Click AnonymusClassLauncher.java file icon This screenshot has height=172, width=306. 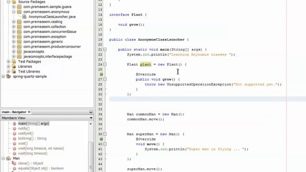click(24, 17)
